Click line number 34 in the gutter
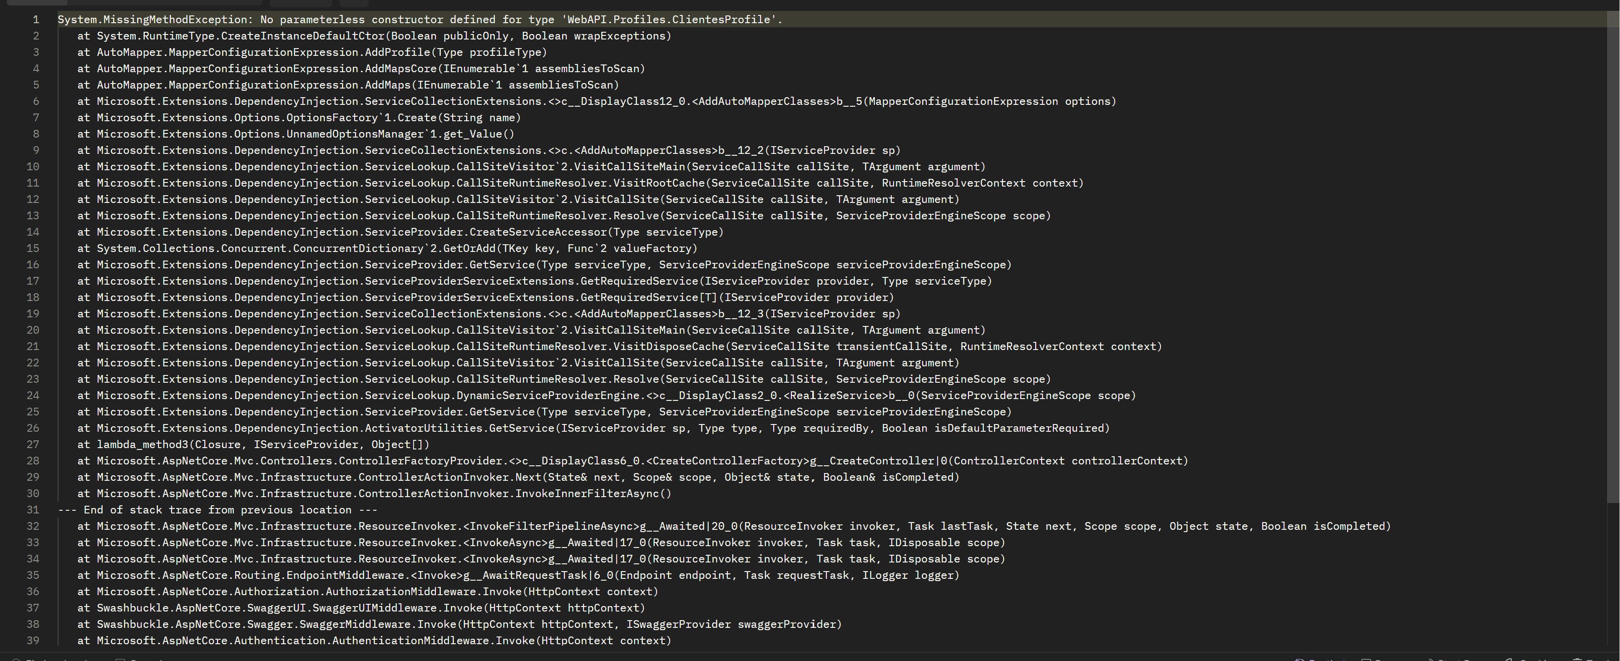Screen dimensions: 1620x661 (33, 559)
